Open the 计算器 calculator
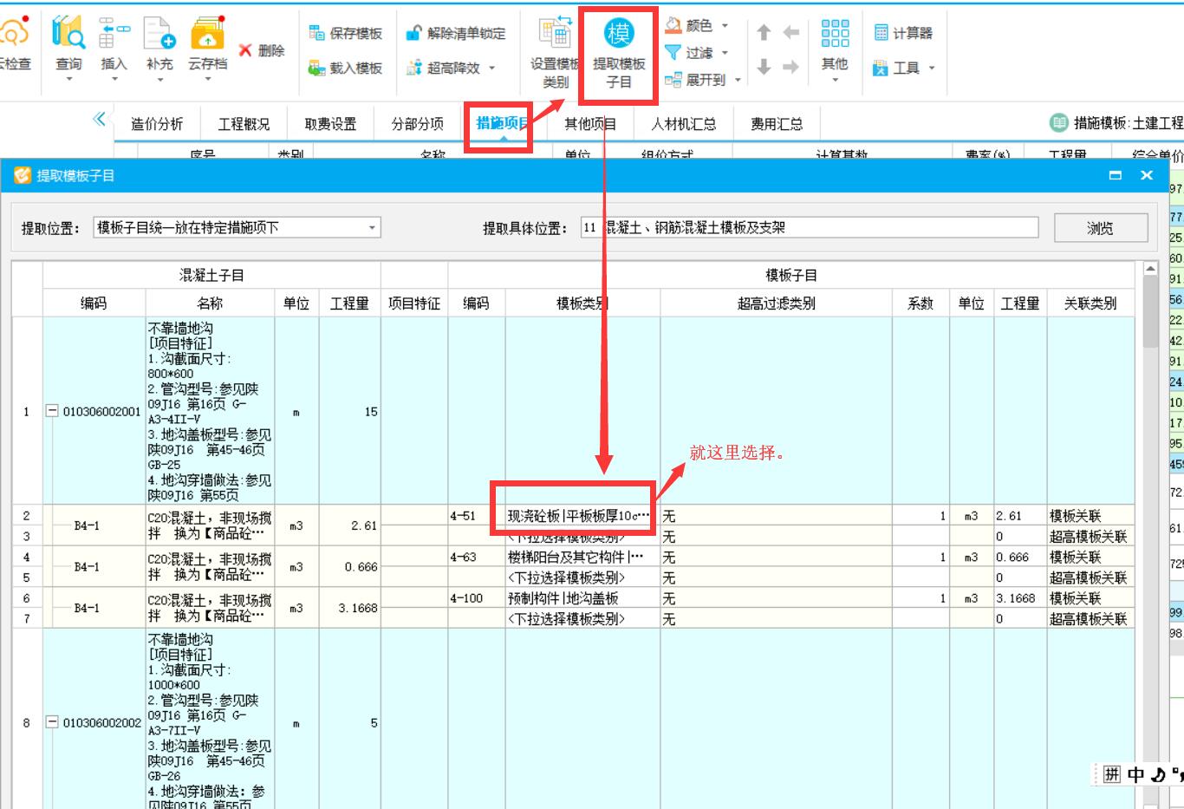 click(903, 33)
